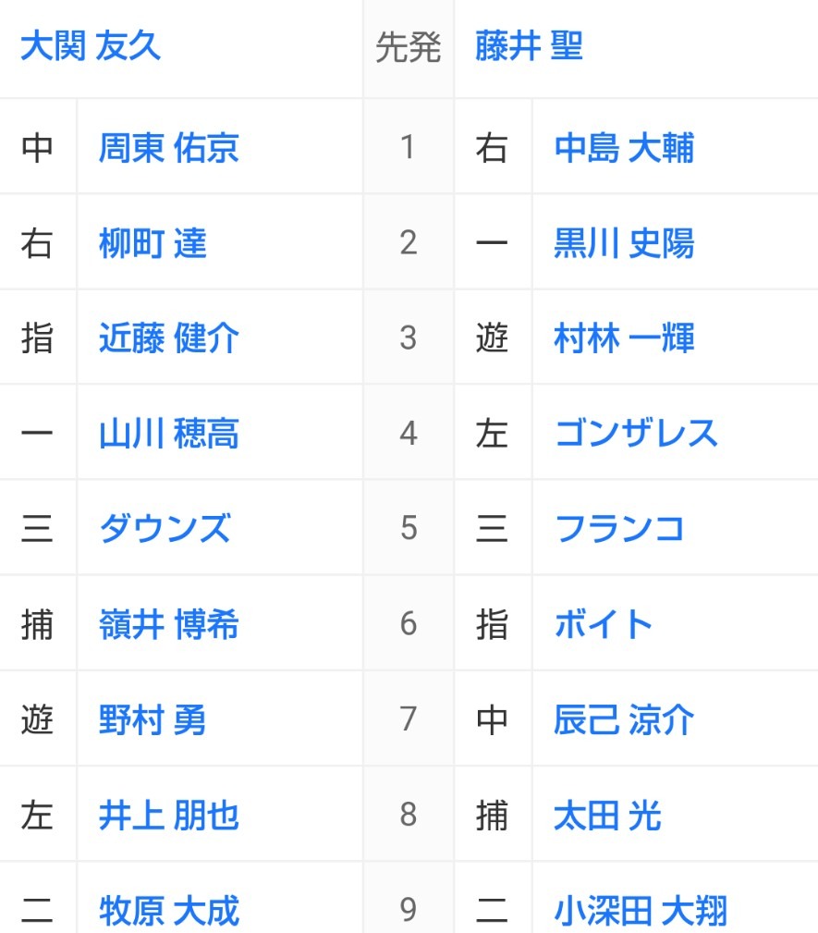The image size is (818, 933).
Task: Tap player name 周東 佑京
Action: click(169, 148)
